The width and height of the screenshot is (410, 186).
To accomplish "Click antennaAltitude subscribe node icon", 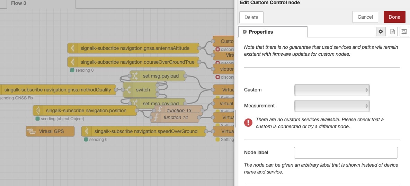I will point(73,48).
